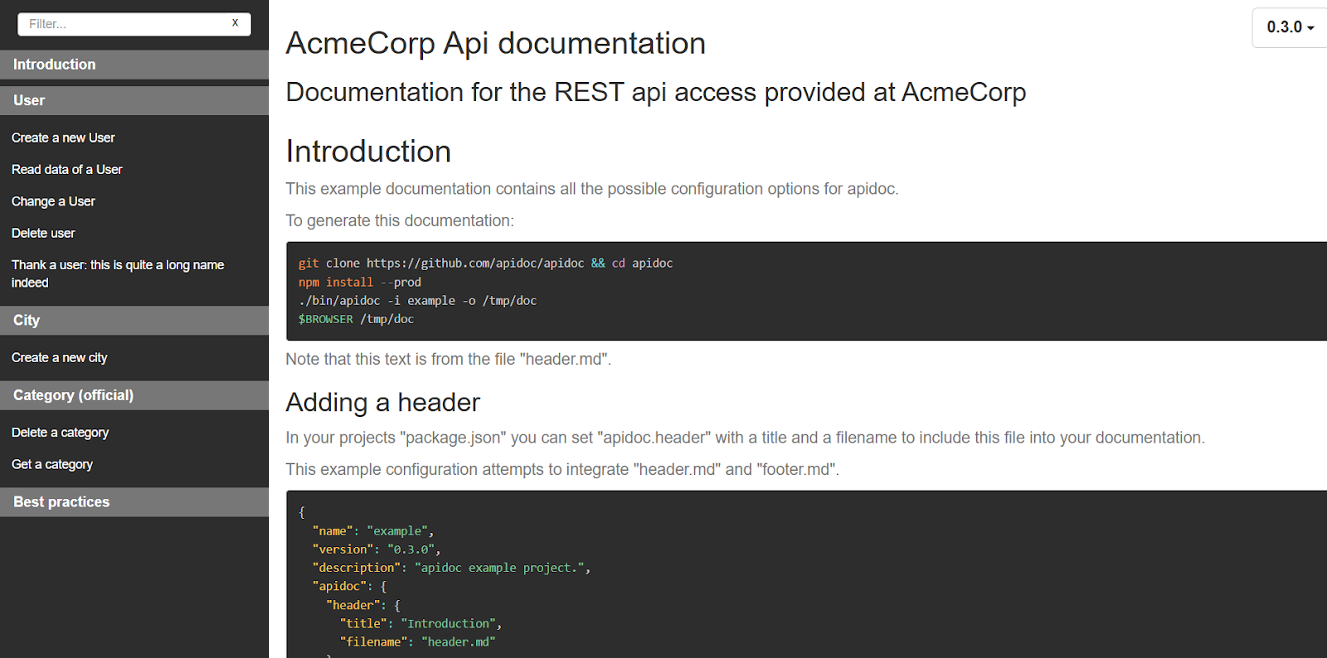
Task: Click the Filter input field
Action: click(x=134, y=24)
